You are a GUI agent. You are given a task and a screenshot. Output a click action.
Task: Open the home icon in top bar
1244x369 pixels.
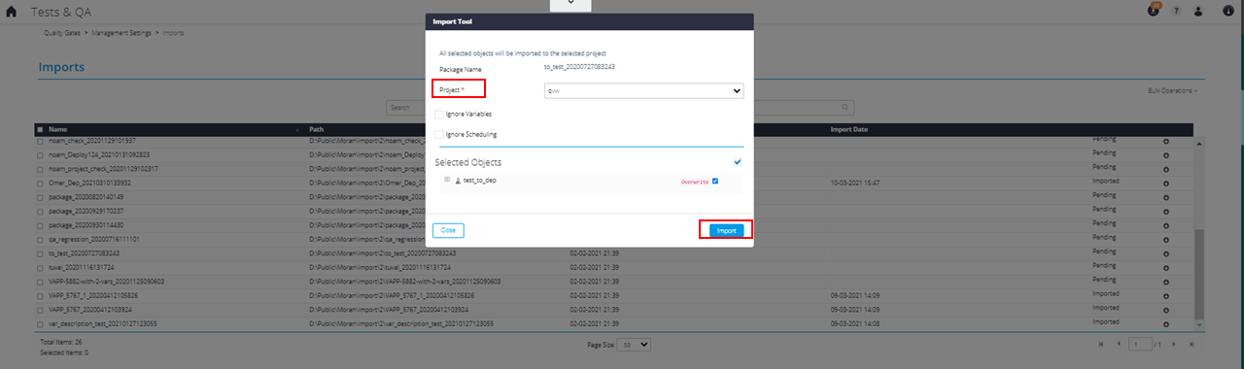[x=11, y=11]
